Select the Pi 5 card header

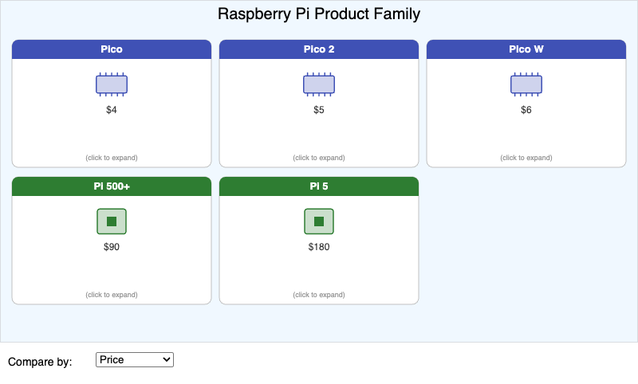coord(319,186)
